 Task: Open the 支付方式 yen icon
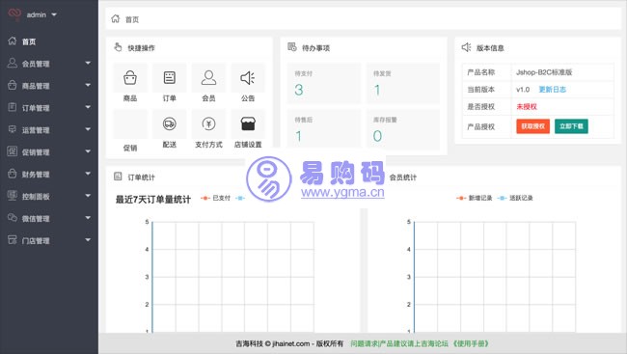coord(208,124)
